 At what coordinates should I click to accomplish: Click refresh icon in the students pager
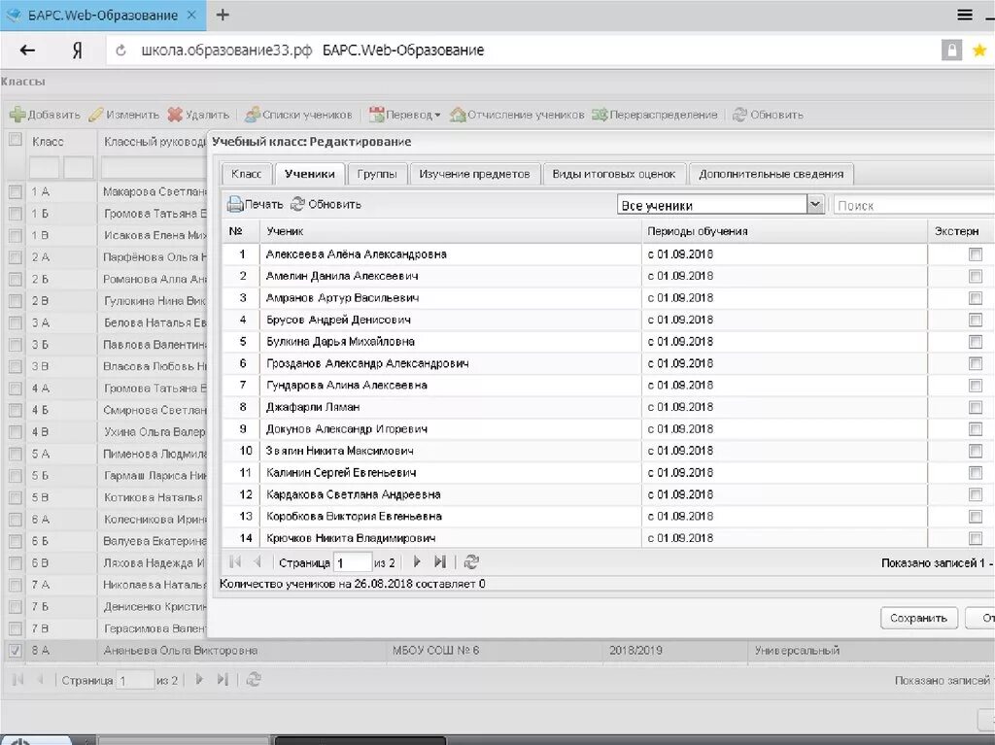pyautogui.click(x=471, y=562)
